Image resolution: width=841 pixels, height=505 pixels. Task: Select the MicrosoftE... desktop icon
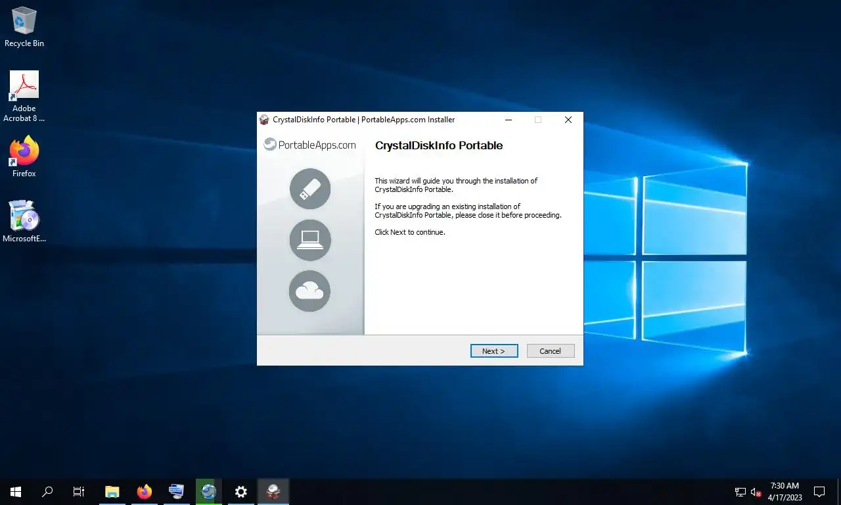click(x=24, y=222)
